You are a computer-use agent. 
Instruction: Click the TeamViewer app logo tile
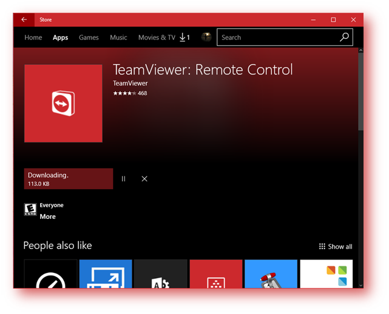(63, 103)
